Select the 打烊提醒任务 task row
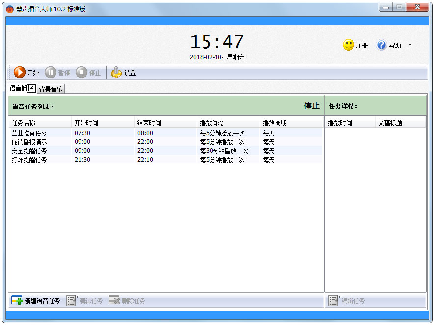Viewport: 434px width, 325px height. coord(29,160)
